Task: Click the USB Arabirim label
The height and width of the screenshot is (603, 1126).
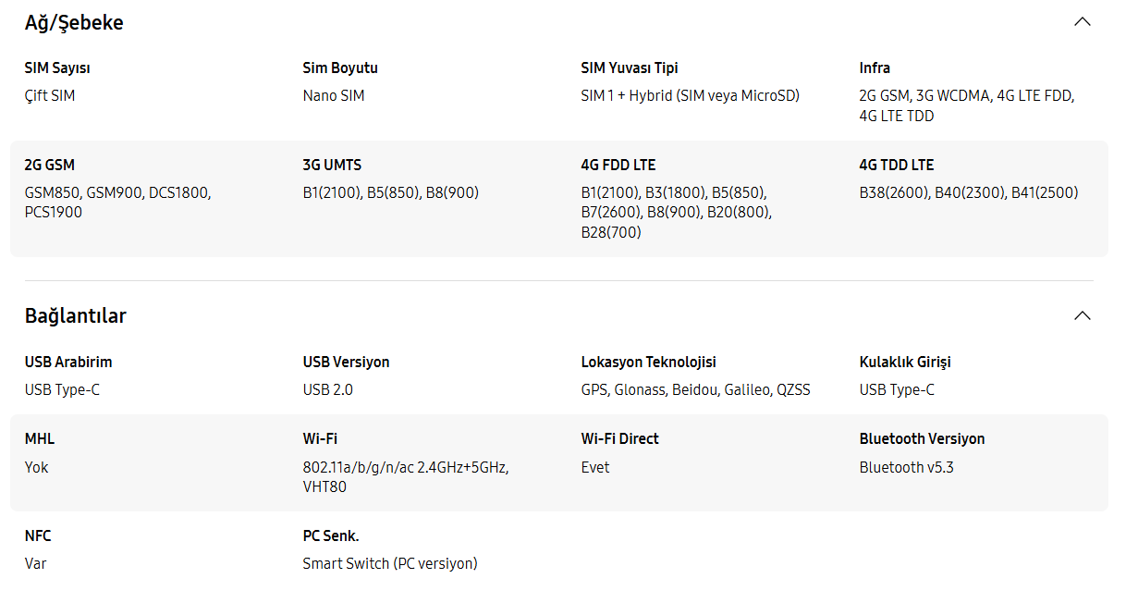Action: tap(68, 363)
